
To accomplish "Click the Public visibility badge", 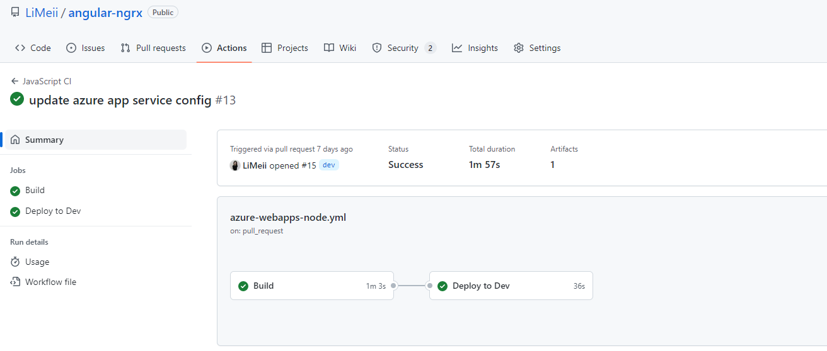I will click(x=163, y=12).
